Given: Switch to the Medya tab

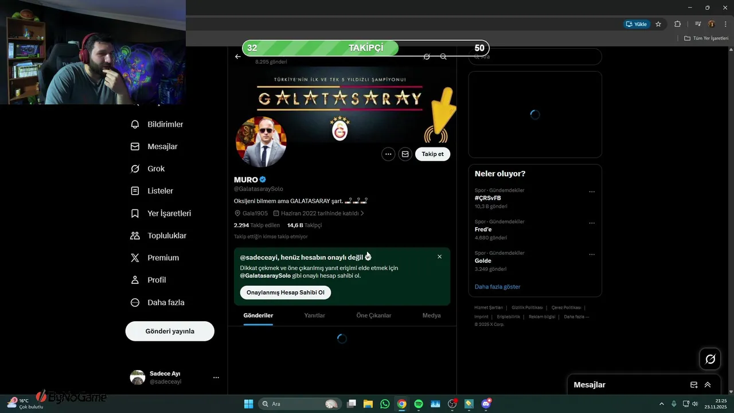Looking at the screenshot, I should coord(432,315).
